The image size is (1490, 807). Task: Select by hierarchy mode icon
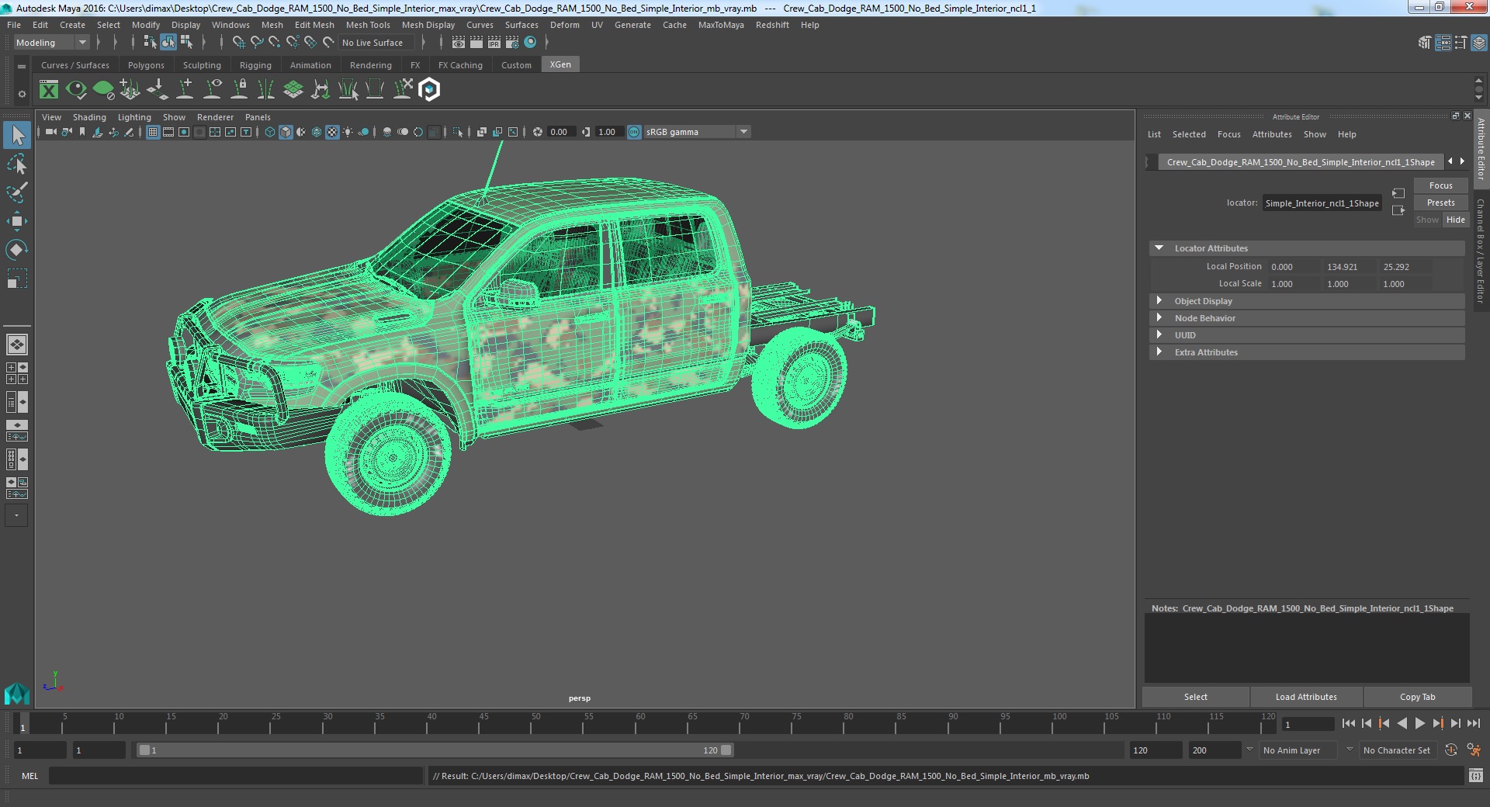pyautogui.click(x=151, y=43)
